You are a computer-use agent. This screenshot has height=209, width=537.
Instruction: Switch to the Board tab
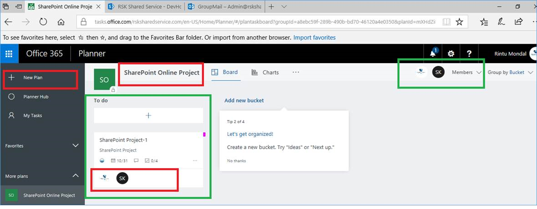[x=225, y=72]
